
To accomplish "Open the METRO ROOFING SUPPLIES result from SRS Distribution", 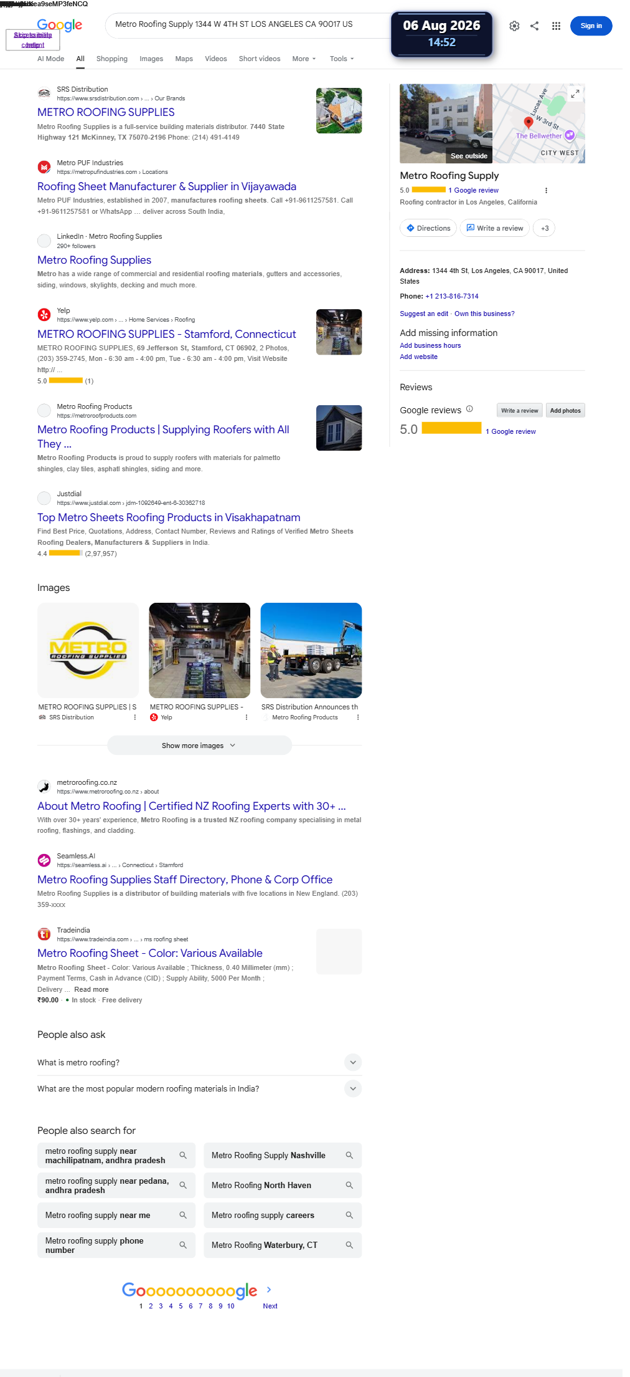I will tap(106, 113).
